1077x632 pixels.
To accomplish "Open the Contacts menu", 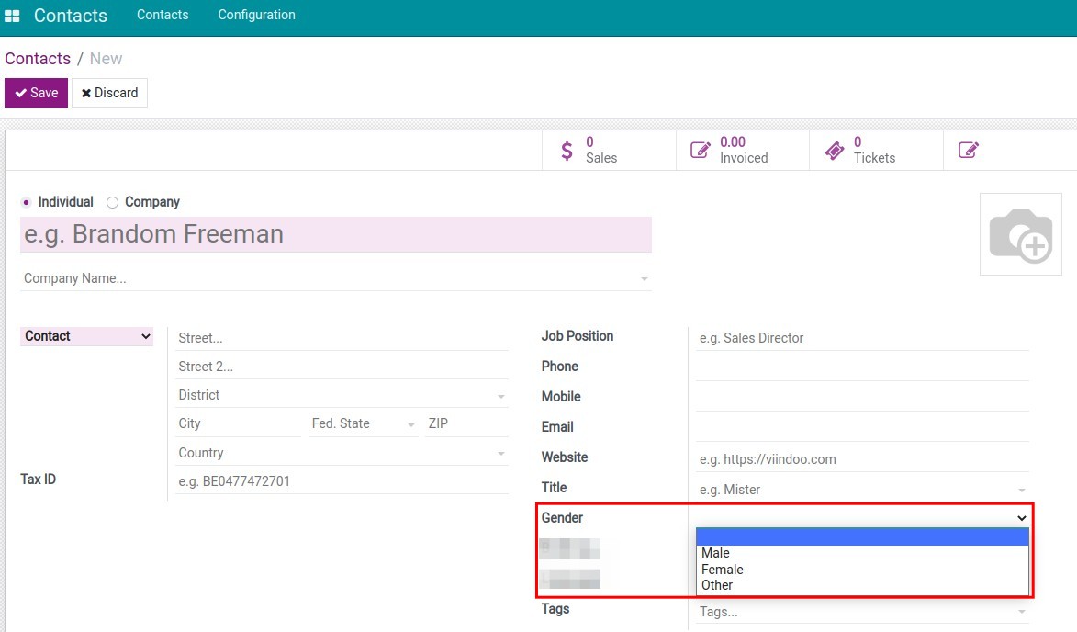I will [x=163, y=15].
